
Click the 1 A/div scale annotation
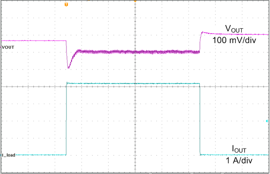tap(239, 160)
